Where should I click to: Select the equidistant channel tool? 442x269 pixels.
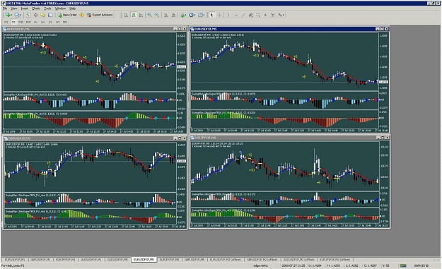(x=250, y=16)
